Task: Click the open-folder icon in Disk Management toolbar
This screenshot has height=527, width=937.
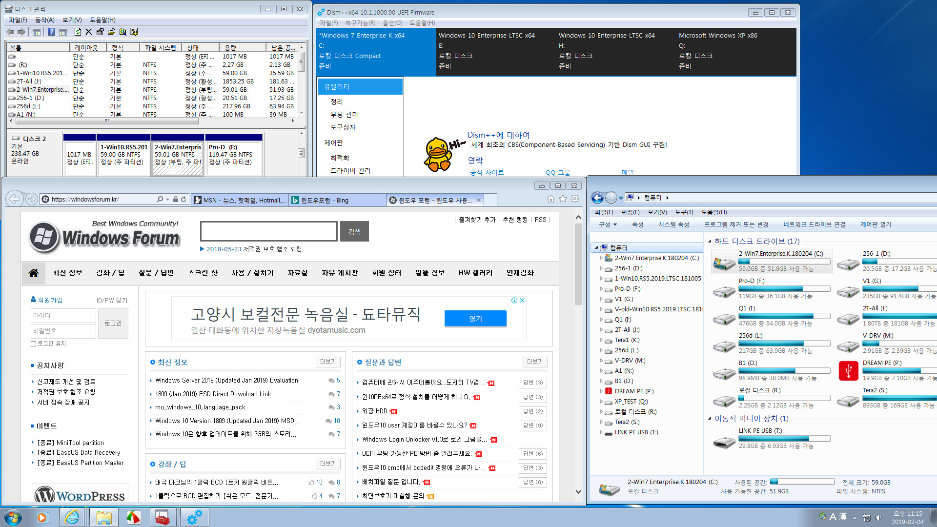Action: (x=111, y=32)
